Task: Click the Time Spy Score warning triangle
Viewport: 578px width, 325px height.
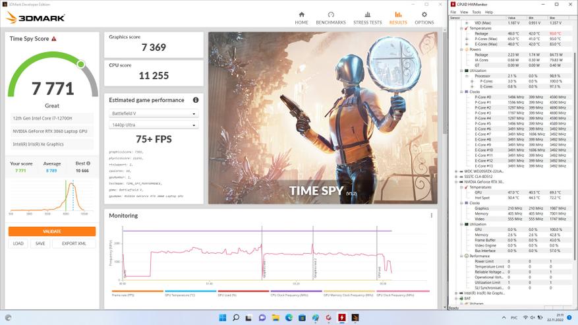Action: [54, 39]
